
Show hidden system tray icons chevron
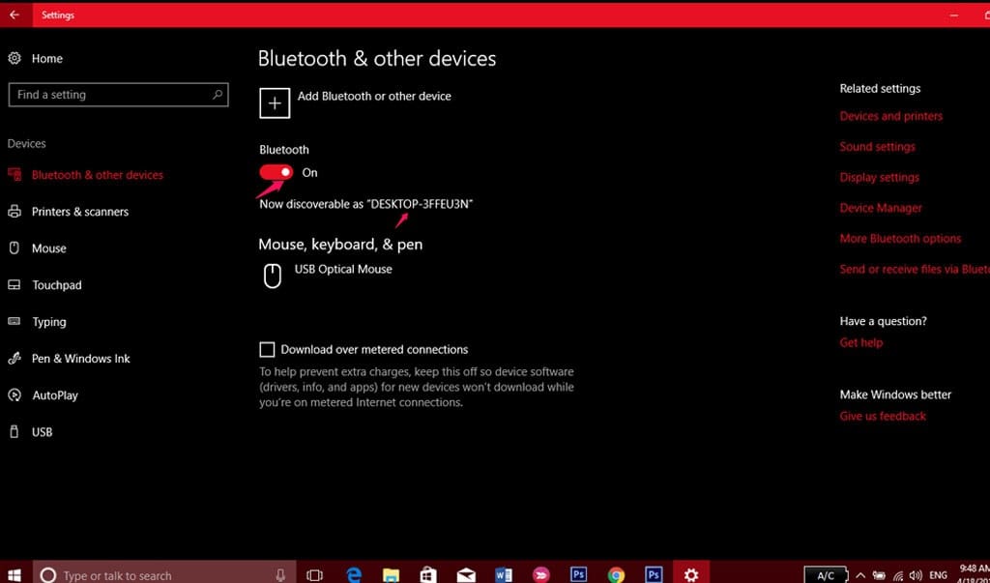point(860,575)
